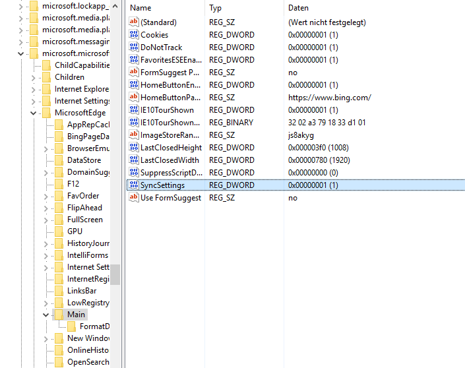Click the Cookies DWORD value icon

[133, 34]
